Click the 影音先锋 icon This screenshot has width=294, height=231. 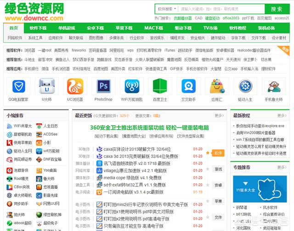click(x=39, y=195)
